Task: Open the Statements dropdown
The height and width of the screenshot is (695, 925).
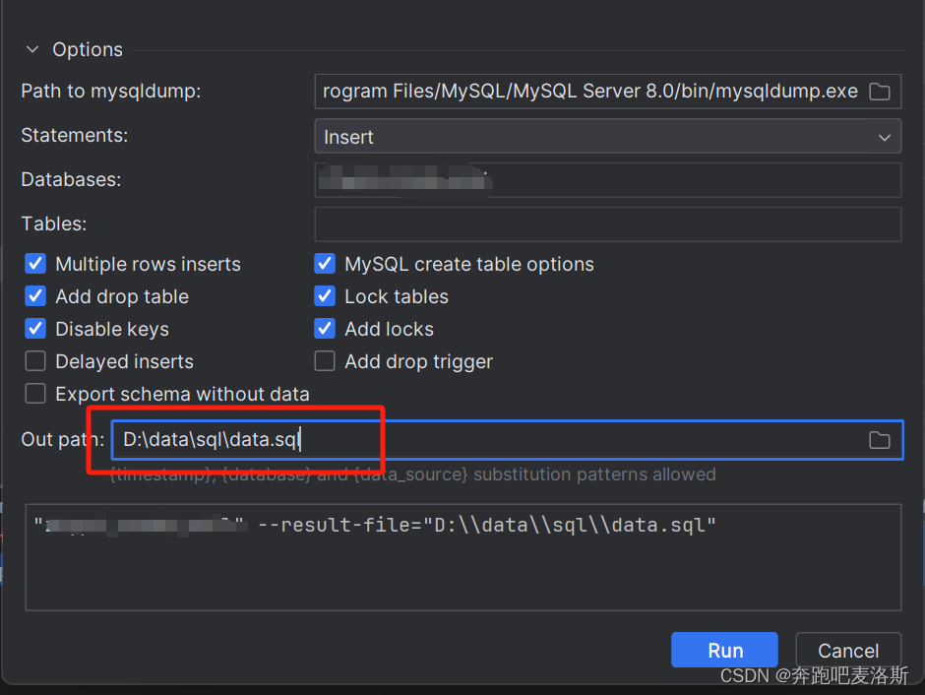Action: click(607, 136)
